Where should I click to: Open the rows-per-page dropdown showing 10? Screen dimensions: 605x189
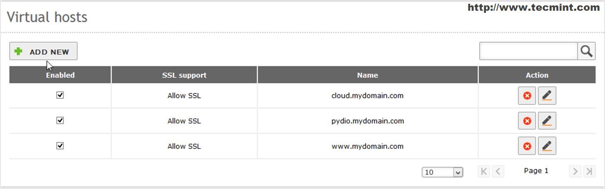tap(442, 172)
